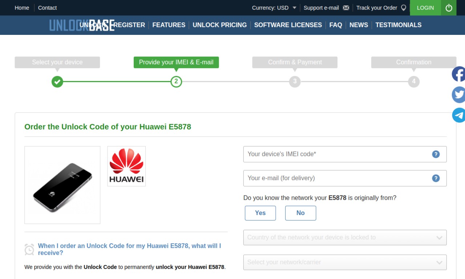This screenshot has height=279, width=465.
Task: Click the step 4 circle in progress bar
Action: pyautogui.click(x=414, y=81)
